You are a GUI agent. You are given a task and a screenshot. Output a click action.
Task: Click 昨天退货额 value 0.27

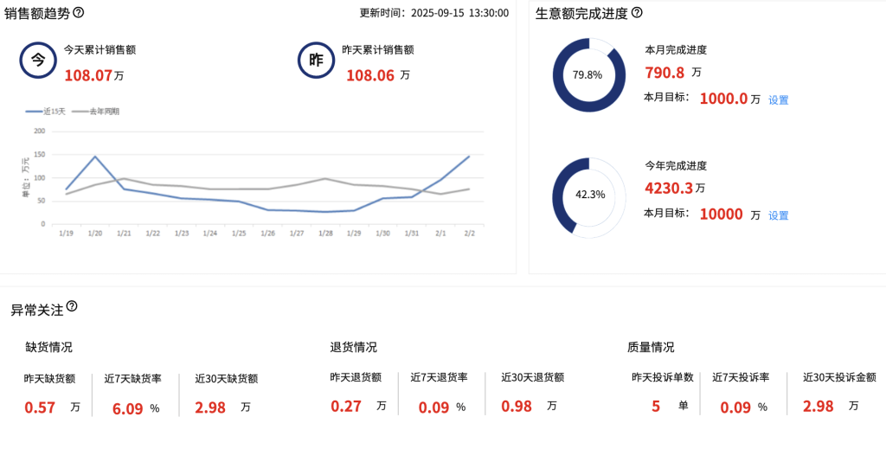pyautogui.click(x=346, y=406)
